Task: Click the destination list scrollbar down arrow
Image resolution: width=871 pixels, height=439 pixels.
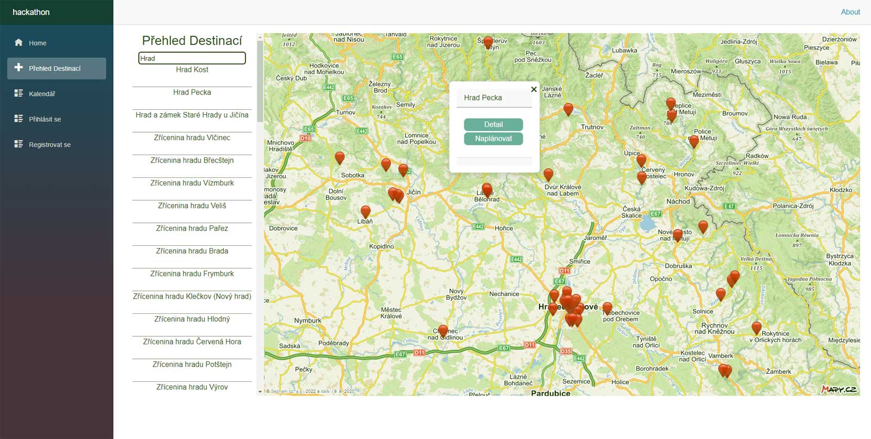Action: (x=260, y=391)
